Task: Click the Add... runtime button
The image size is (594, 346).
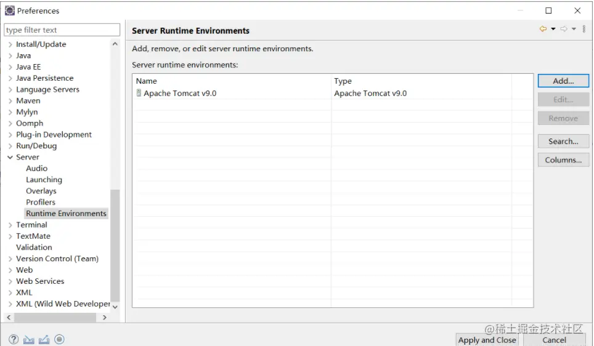Action: tap(563, 81)
